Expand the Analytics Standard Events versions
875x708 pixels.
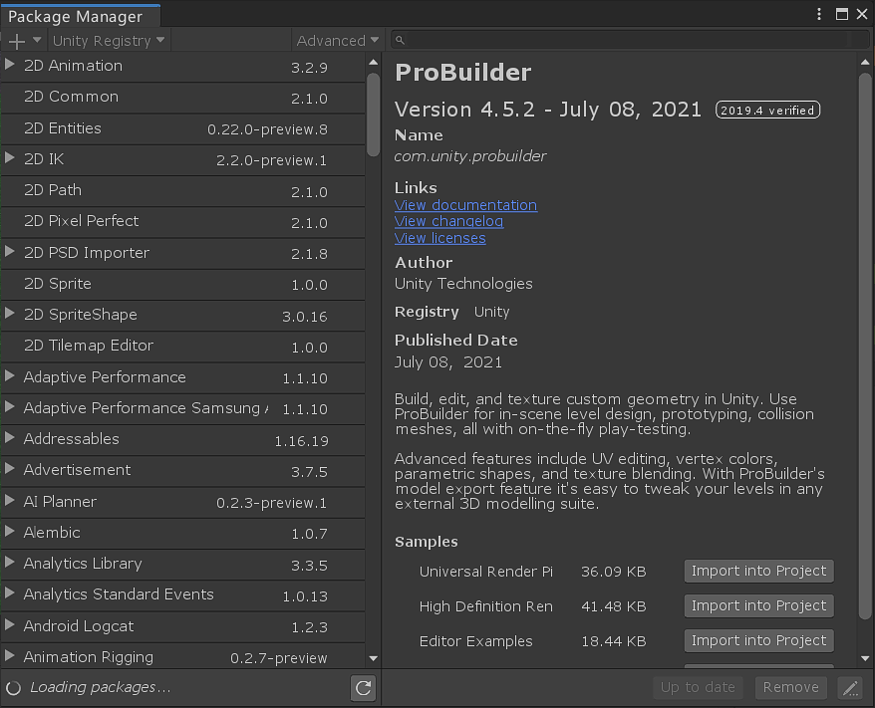[x=10, y=593]
